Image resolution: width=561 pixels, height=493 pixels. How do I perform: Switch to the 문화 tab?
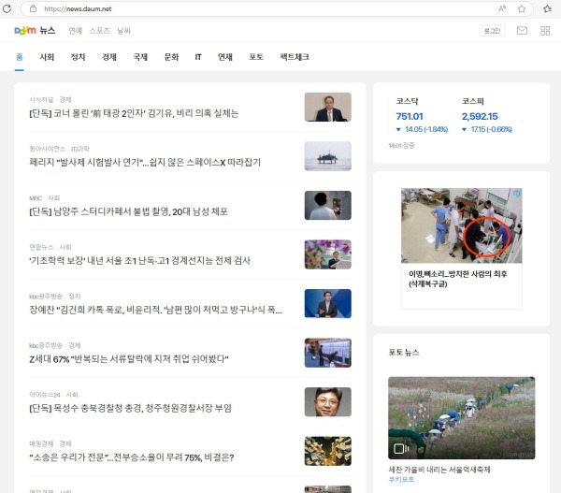pyautogui.click(x=171, y=57)
